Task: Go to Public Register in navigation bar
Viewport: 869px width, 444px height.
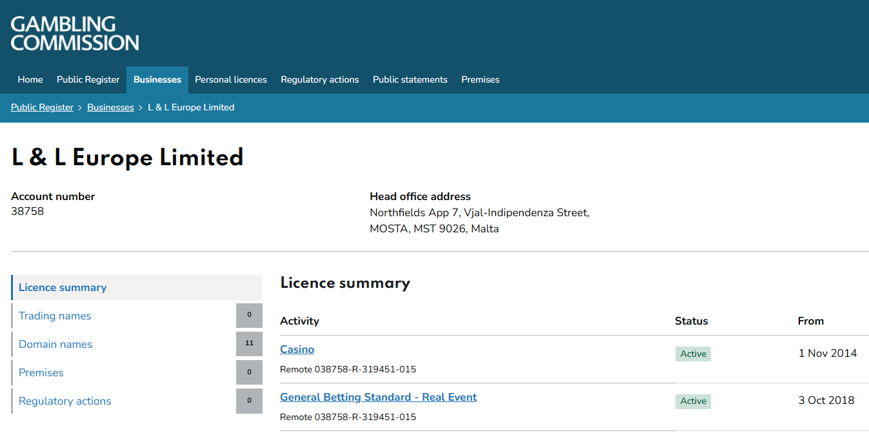Action: [x=88, y=79]
